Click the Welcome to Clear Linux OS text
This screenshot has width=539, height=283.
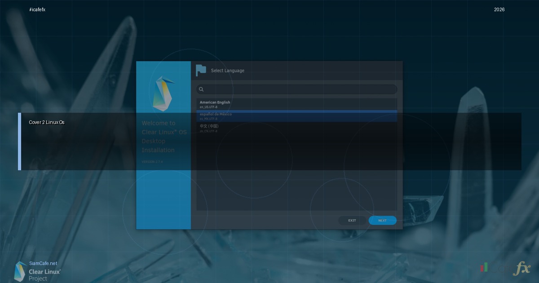pyautogui.click(x=164, y=137)
